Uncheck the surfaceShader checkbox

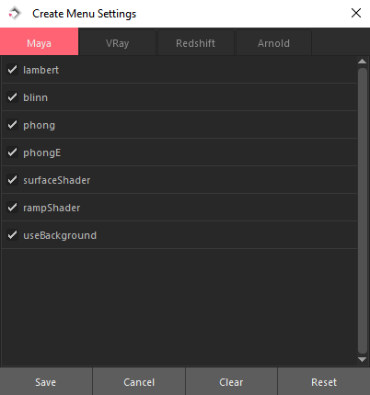[12, 180]
